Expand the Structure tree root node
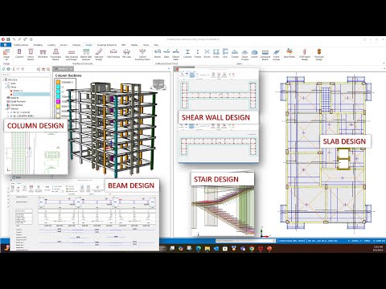The height and width of the screenshot is (289, 386). coord(3,79)
